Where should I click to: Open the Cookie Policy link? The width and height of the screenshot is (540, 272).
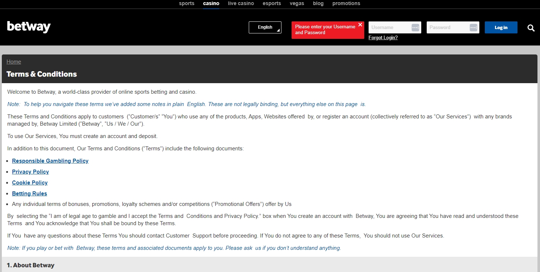click(30, 183)
